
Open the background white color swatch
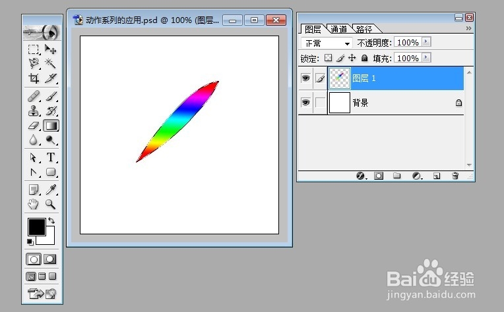50,239
